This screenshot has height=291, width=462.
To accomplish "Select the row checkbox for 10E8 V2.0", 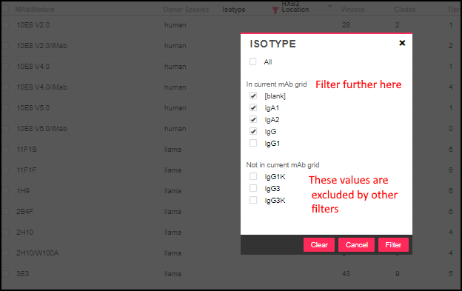I will [x=5, y=24].
